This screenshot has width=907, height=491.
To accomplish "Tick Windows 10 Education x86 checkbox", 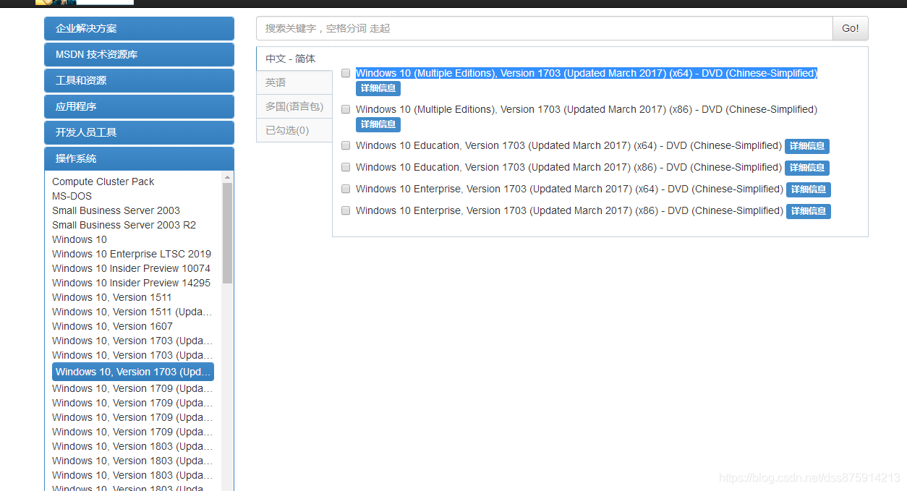I will [x=346, y=167].
